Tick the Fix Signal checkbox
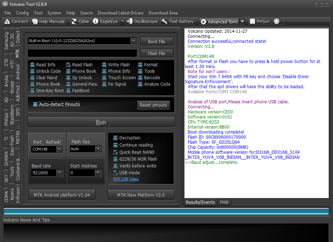 [x=104, y=84]
